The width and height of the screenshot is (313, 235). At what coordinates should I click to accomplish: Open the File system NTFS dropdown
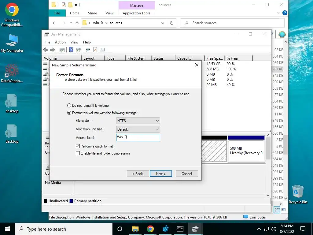(x=138, y=121)
